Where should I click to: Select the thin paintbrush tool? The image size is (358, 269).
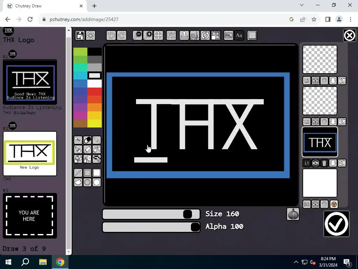coord(97,140)
